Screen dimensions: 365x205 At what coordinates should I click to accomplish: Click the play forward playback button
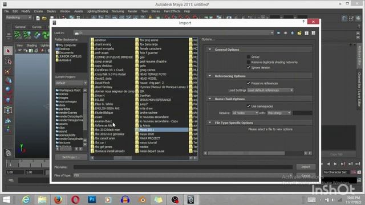(x=335, y=164)
